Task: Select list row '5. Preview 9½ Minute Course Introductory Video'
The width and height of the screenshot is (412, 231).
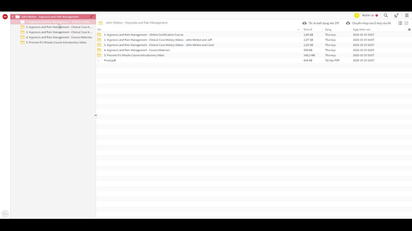Action: point(254,55)
